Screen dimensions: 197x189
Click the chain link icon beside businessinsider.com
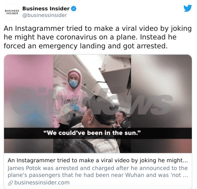tap(11, 183)
